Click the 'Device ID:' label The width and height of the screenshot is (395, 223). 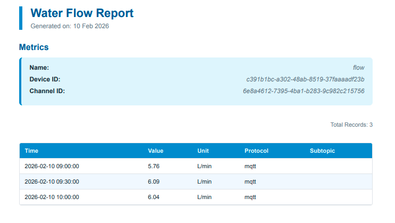tap(45, 79)
